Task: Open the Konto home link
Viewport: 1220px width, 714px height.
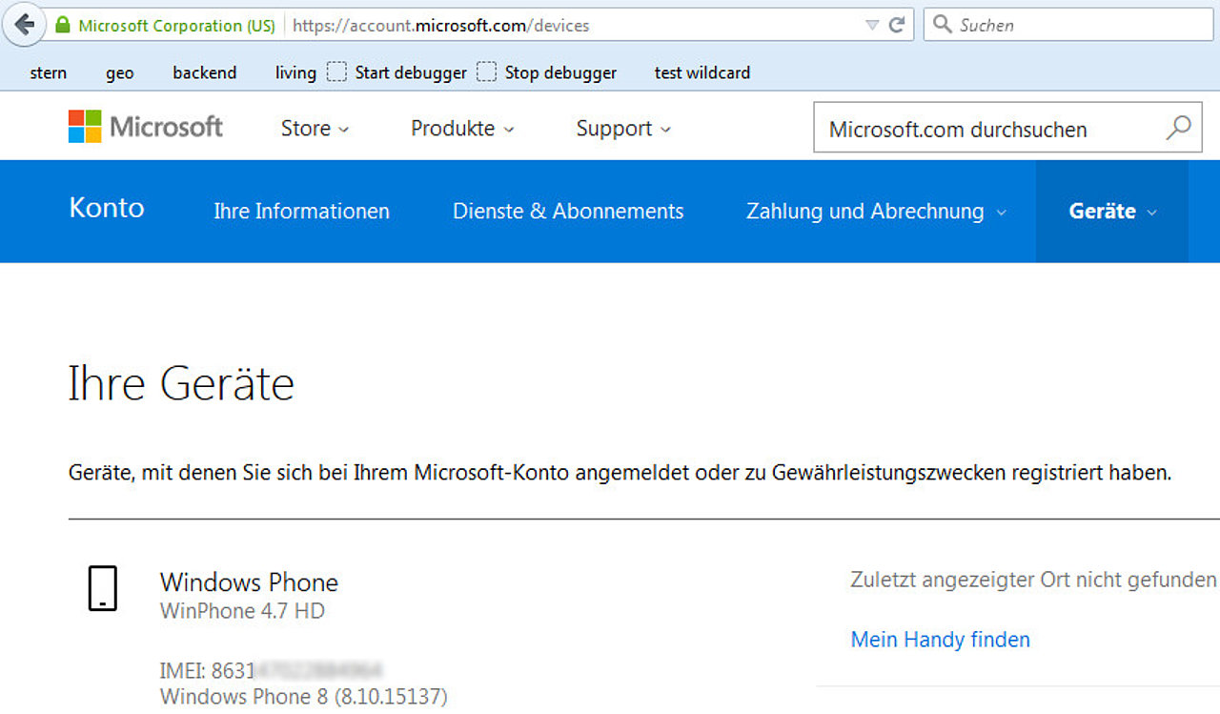Action: click(x=107, y=208)
